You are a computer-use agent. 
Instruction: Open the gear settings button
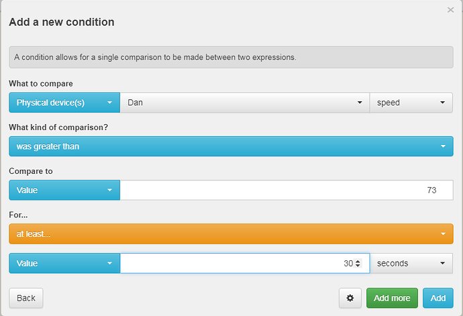[x=350, y=298]
